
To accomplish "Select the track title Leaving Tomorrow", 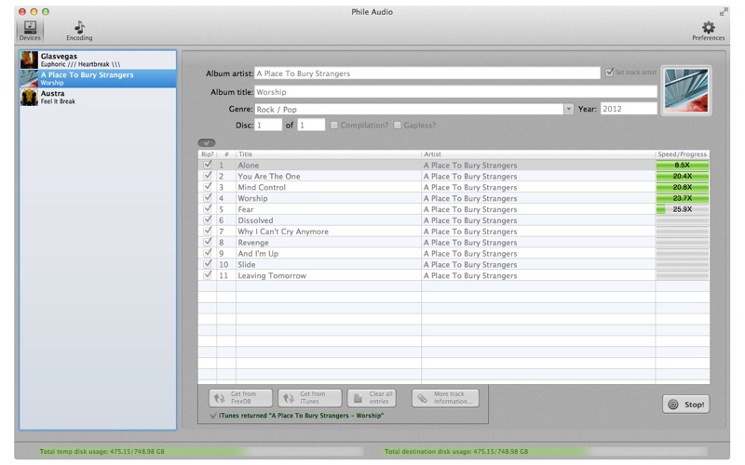I will 272,275.
